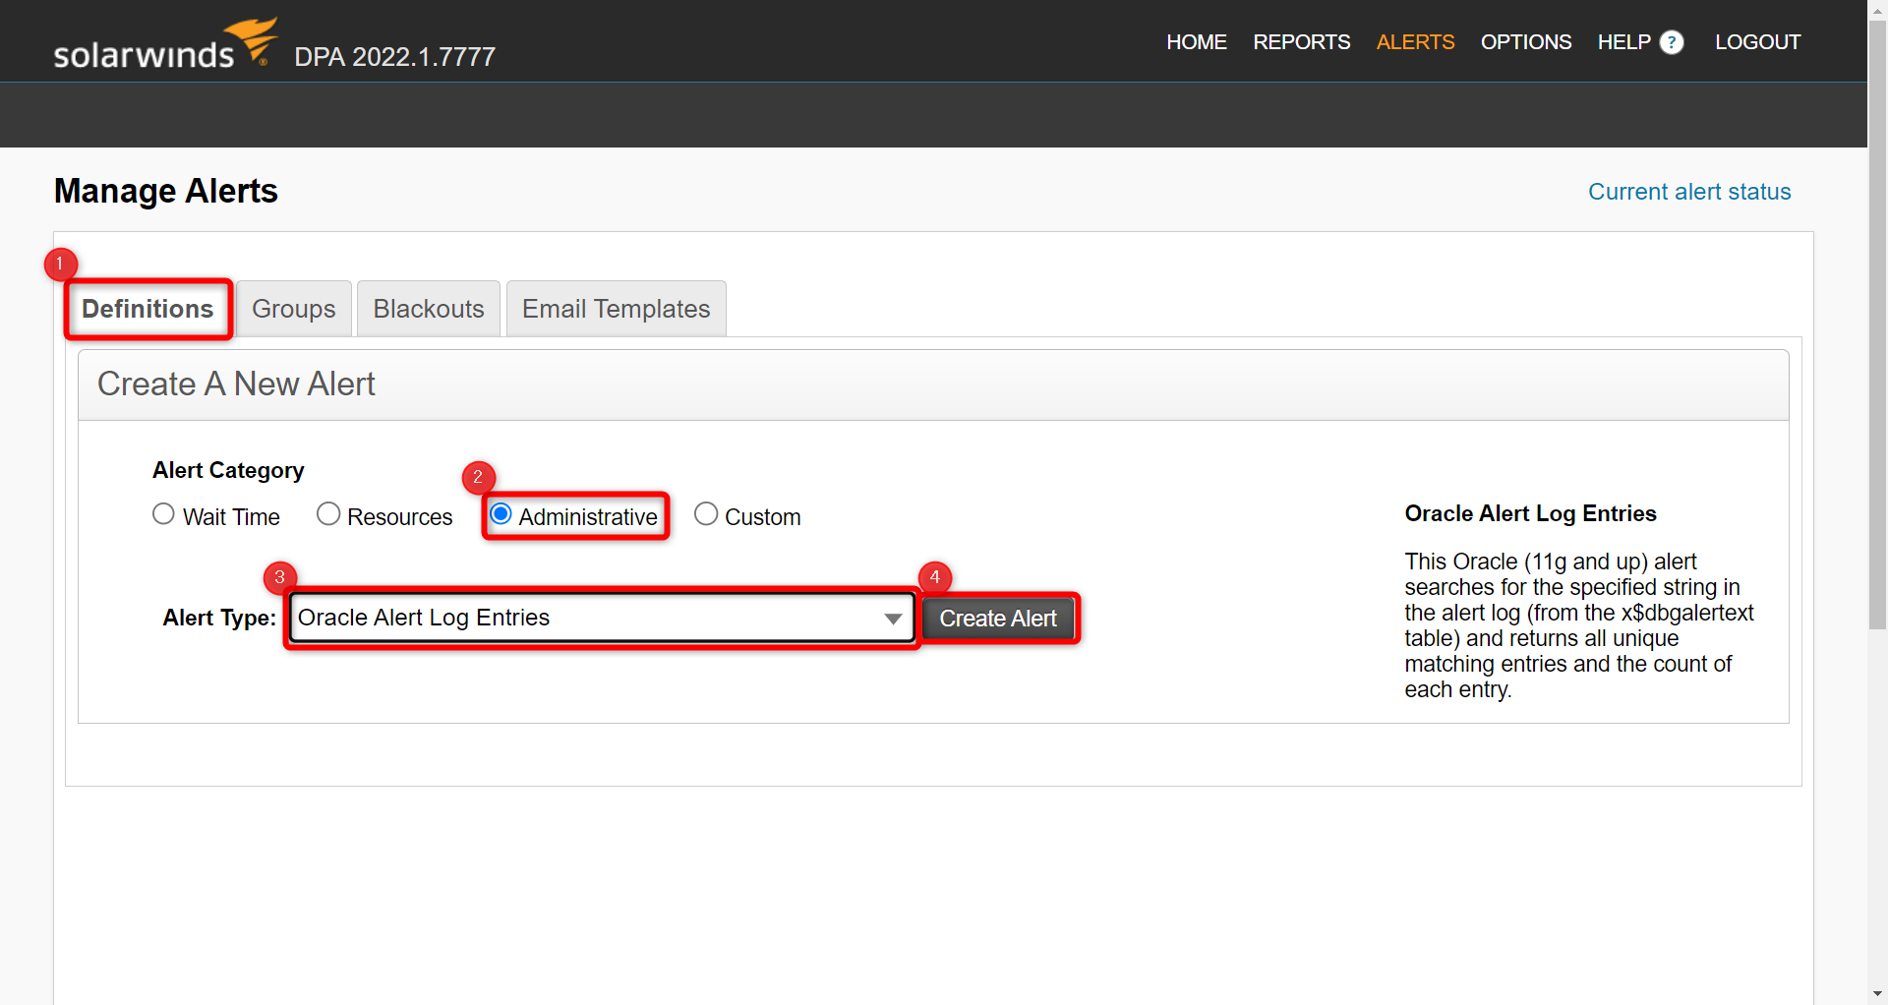Screen dimensions: 1888x1005
Task: Open the OPTIONS menu
Action: click(1525, 42)
